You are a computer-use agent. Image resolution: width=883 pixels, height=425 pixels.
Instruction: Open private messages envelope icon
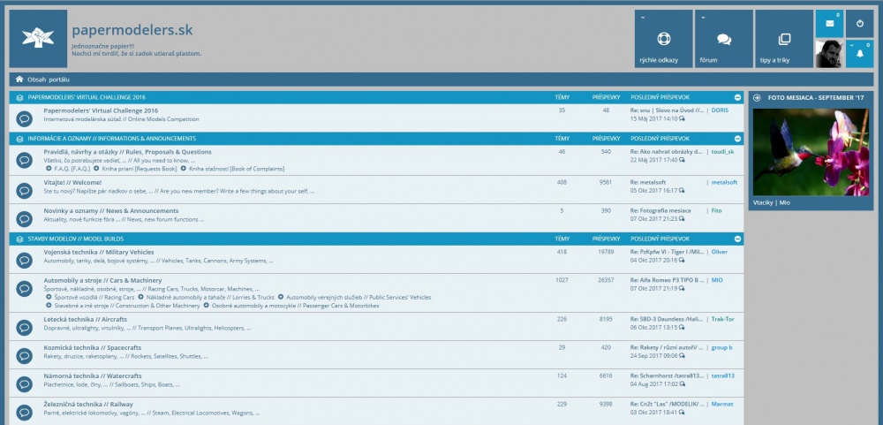(829, 24)
